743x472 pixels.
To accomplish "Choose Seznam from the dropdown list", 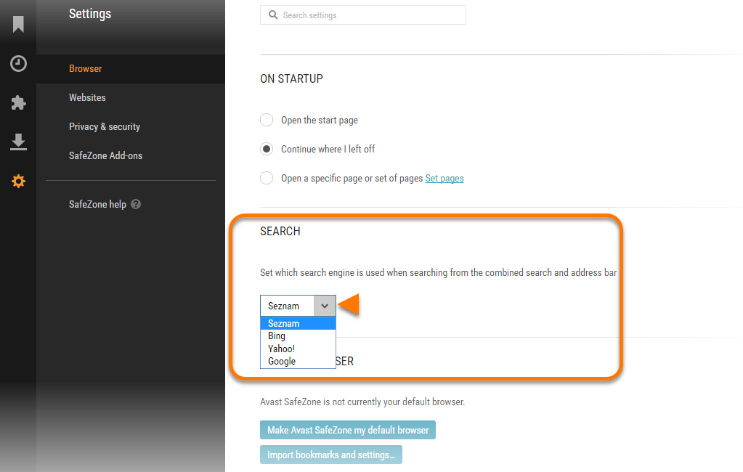I will pos(298,324).
